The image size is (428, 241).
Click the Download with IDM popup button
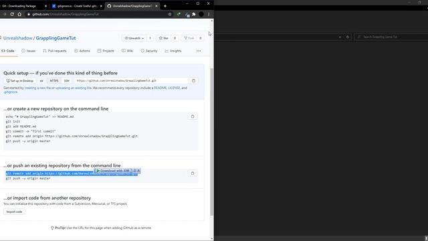click(113, 171)
